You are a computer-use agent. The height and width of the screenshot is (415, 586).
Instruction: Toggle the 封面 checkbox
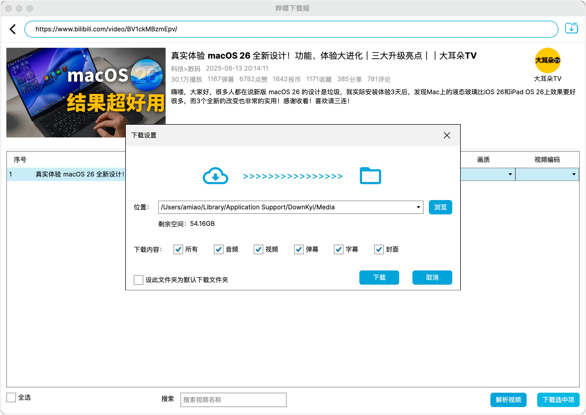379,249
